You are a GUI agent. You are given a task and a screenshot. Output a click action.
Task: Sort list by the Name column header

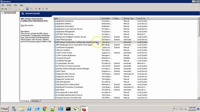pyautogui.click(x=77, y=18)
